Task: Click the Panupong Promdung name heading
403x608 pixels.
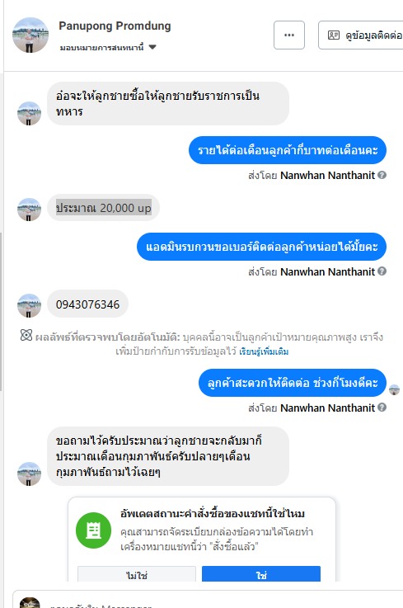Action: tap(115, 26)
